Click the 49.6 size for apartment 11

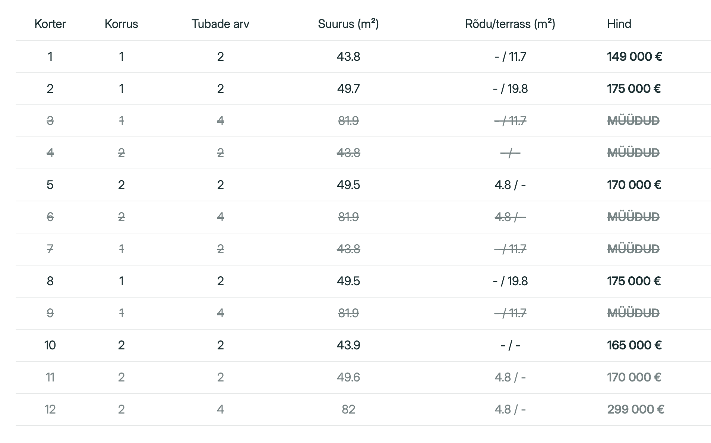pos(348,377)
